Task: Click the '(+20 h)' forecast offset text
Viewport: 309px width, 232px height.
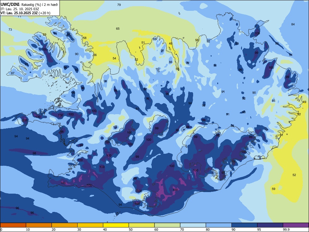Action: click(44, 13)
